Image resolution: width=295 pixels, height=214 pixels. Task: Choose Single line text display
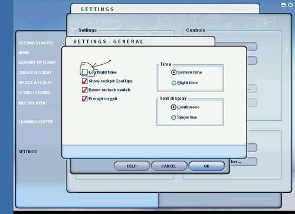pos(173,117)
